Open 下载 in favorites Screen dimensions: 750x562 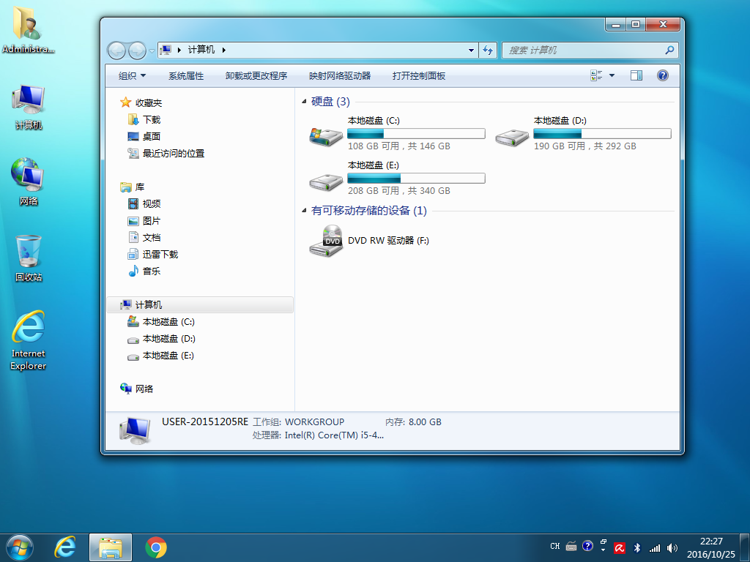coord(144,119)
